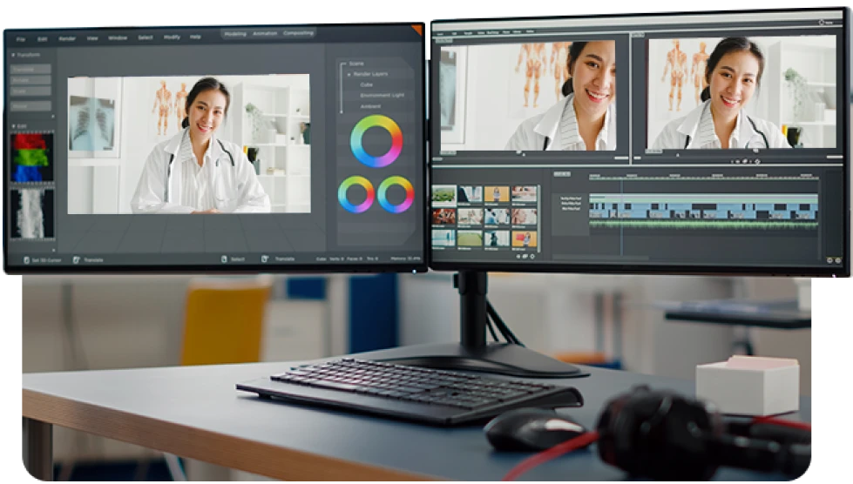
Task: Switch to the Animation tab
Action: (264, 33)
